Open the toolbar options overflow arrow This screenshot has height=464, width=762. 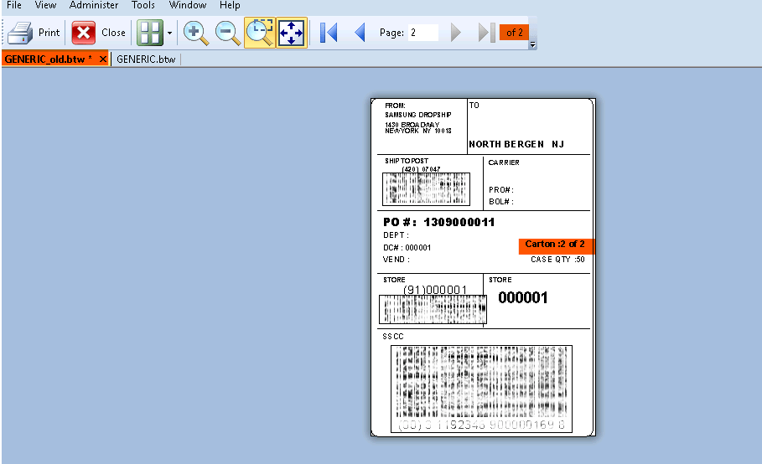[x=532, y=44]
